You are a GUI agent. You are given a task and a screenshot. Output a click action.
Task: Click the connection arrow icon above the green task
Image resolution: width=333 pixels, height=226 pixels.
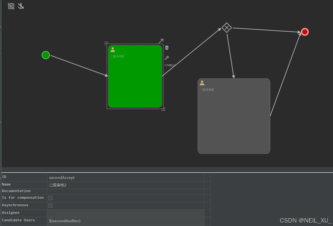(161, 41)
